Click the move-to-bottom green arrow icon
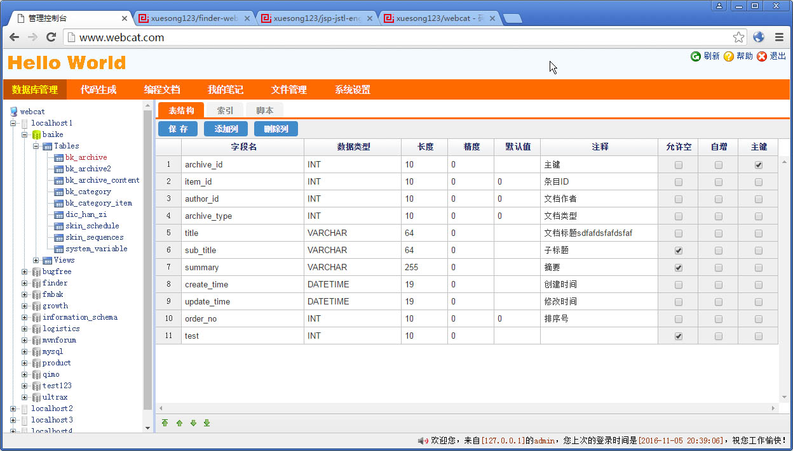793x451 pixels. click(x=207, y=423)
